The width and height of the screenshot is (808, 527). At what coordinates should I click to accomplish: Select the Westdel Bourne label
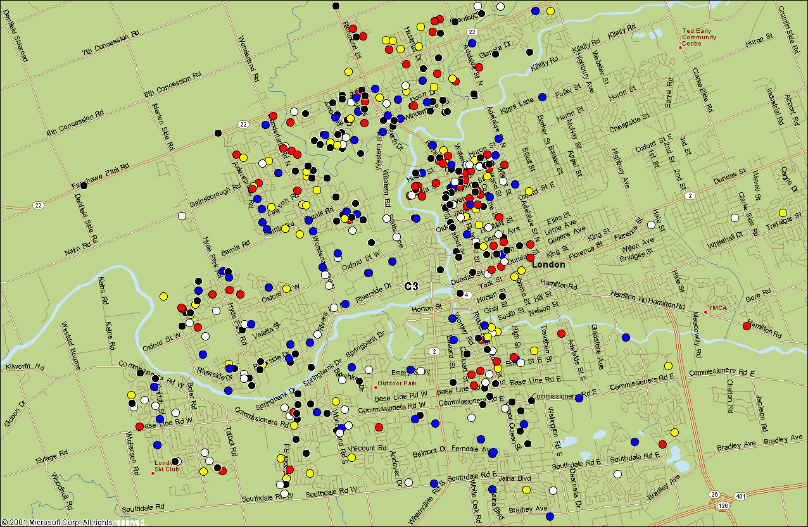[72, 346]
